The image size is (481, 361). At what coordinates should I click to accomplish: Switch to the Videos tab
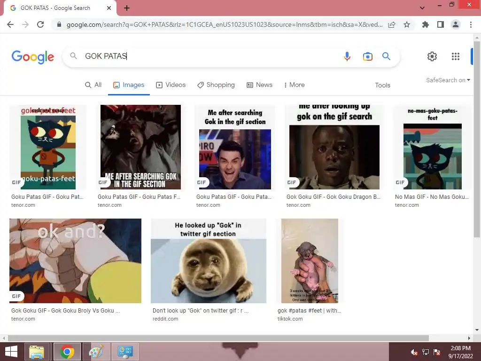171,85
